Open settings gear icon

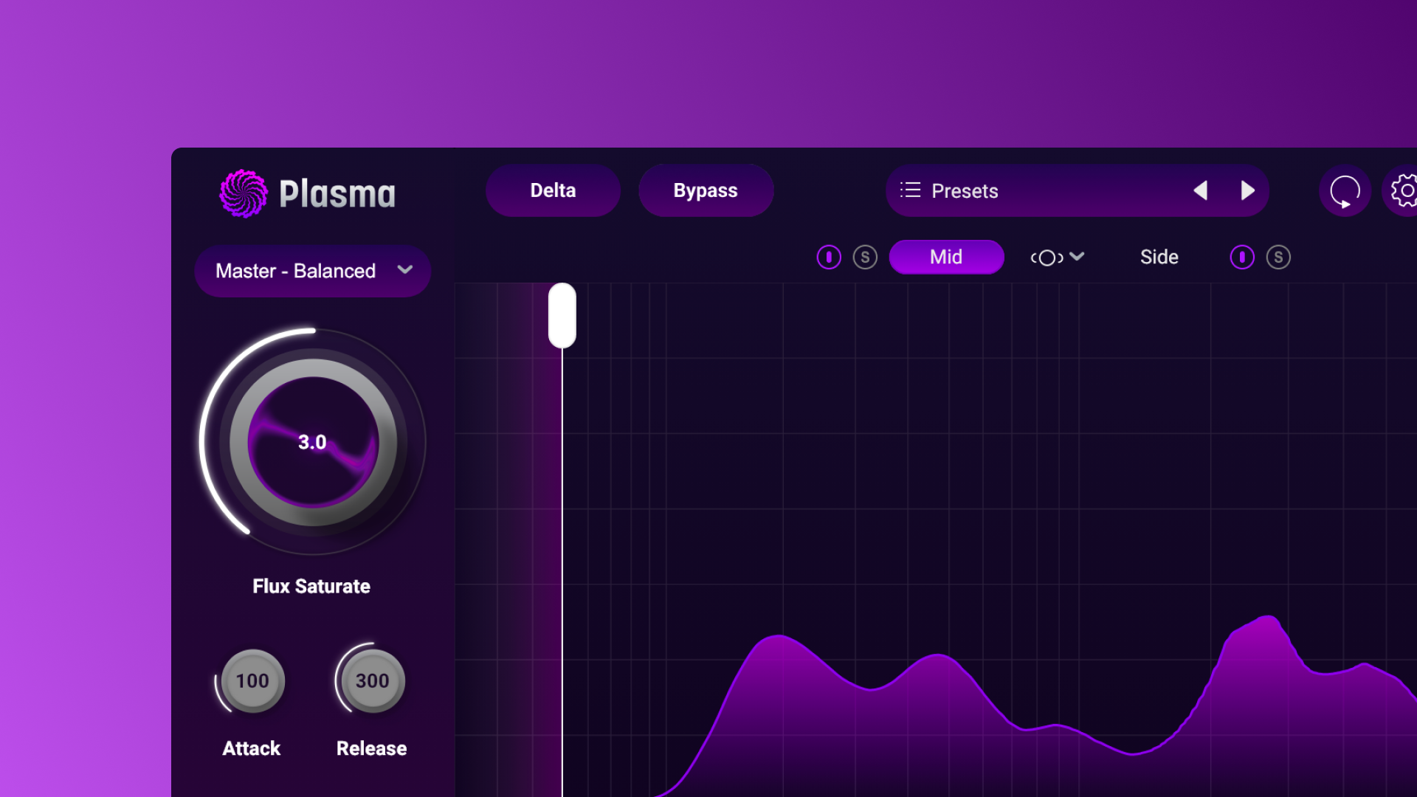[x=1404, y=191]
